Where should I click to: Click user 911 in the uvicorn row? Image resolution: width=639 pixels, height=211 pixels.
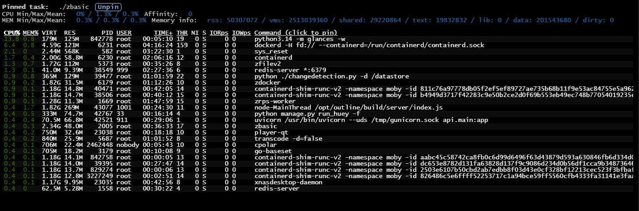122,120
